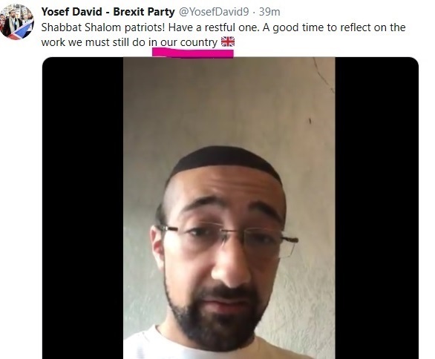Click the words 'our country' in the tweet
Image resolution: width=435 pixels, height=359 pixels.
[189, 43]
